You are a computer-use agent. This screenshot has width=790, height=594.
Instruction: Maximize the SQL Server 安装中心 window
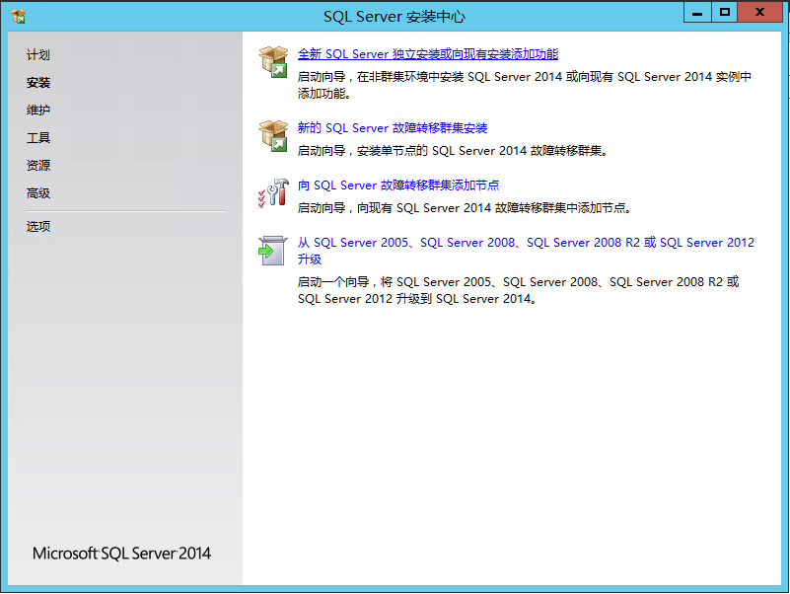pyautogui.click(x=725, y=12)
